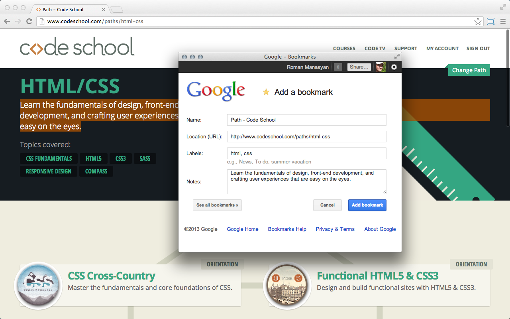510x319 pixels.
Task: Click the Share... button in popup
Action: [x=359, y=67]
